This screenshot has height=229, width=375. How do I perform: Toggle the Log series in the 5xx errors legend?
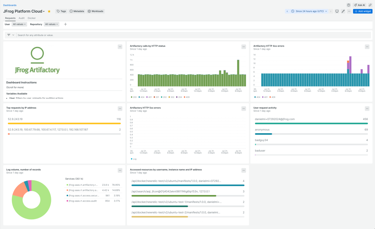[x=133, y=159]
